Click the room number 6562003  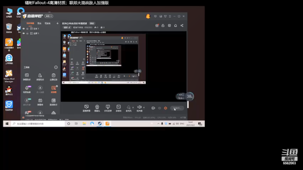pos(88,27)
